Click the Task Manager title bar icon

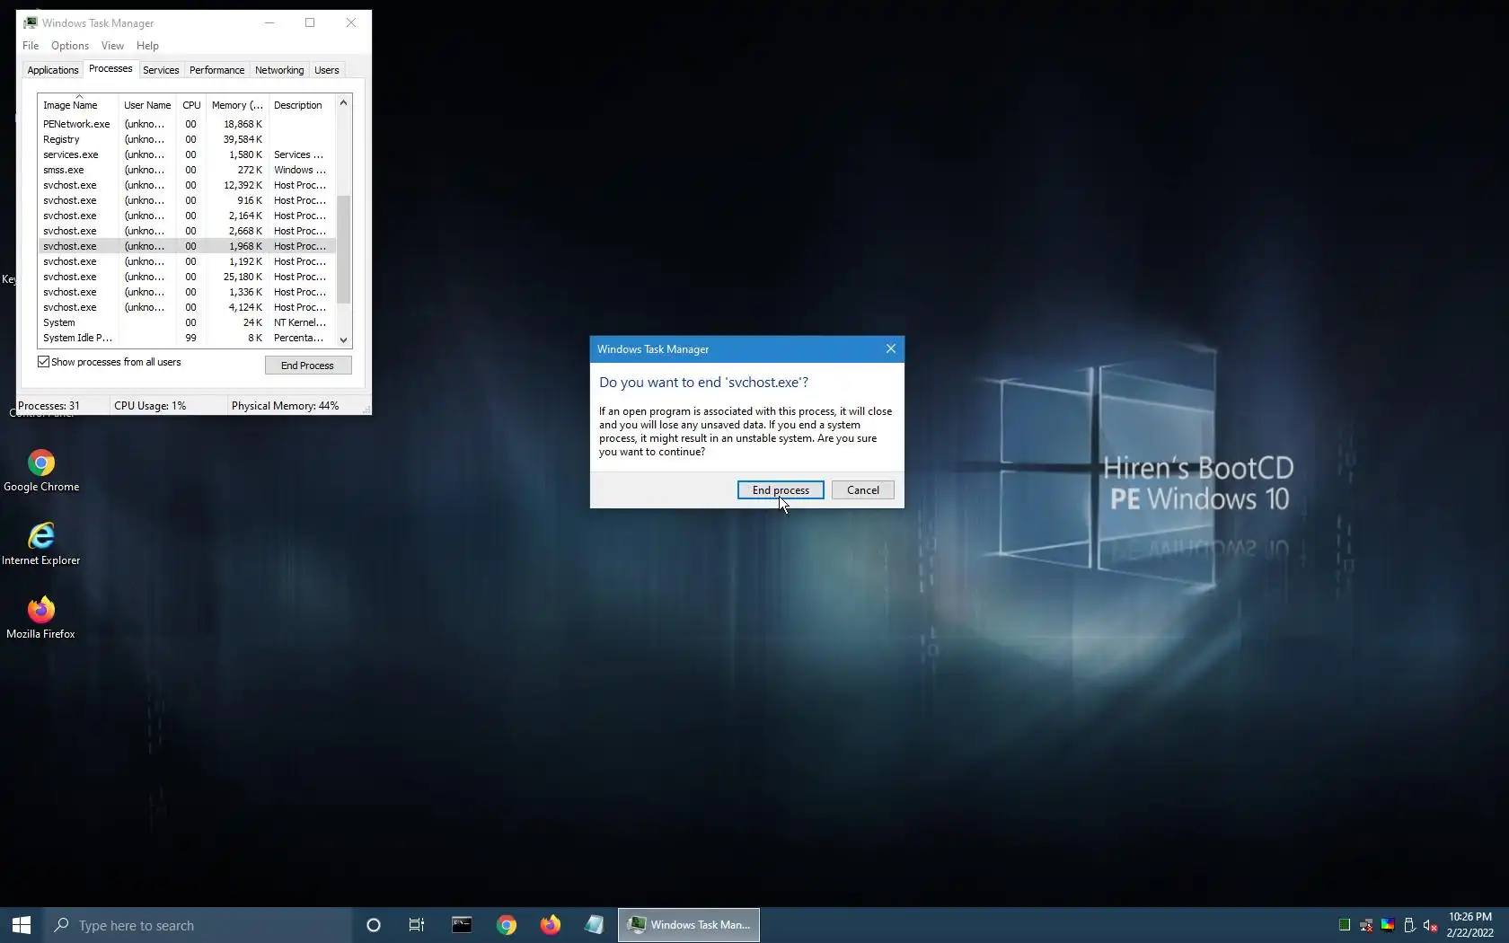31,23
